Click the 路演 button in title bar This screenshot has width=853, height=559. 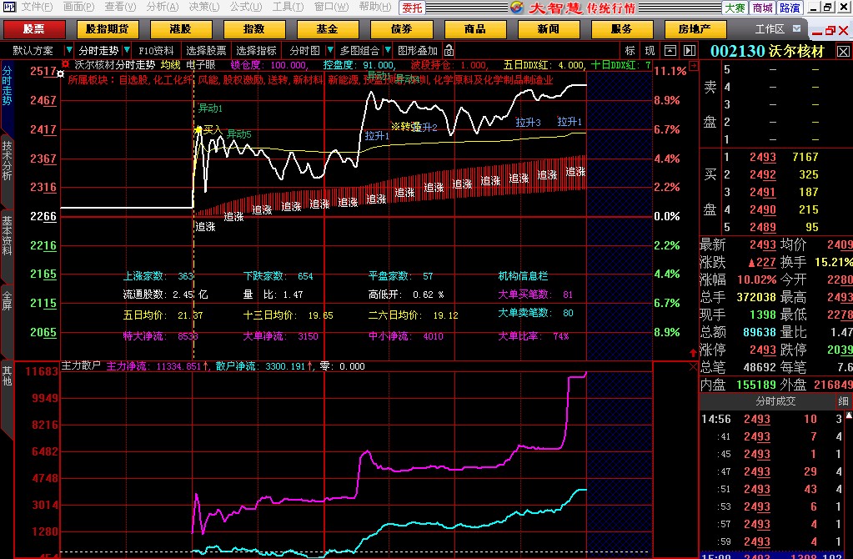[x=790, y=8]
